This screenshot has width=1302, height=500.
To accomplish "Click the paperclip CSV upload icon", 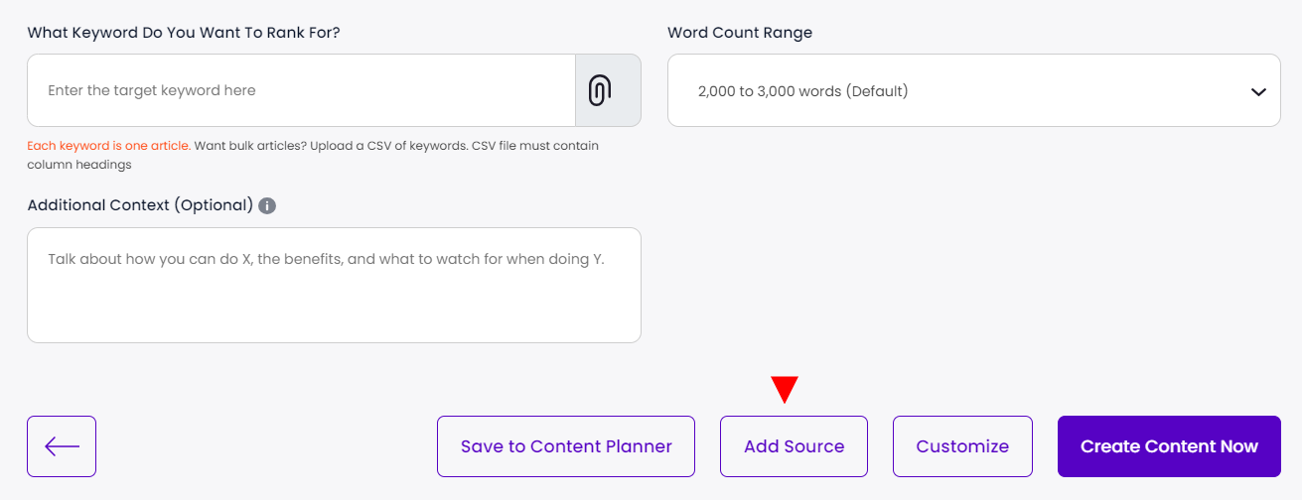I will click(x=599, y=90).
